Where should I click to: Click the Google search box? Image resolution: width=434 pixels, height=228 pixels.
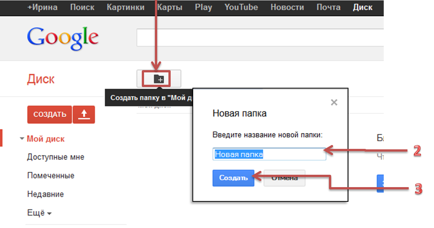[x=260, y=37]
